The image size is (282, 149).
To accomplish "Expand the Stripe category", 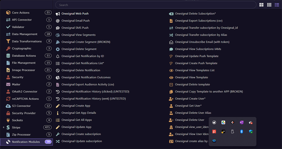I will tap(4, 127).
